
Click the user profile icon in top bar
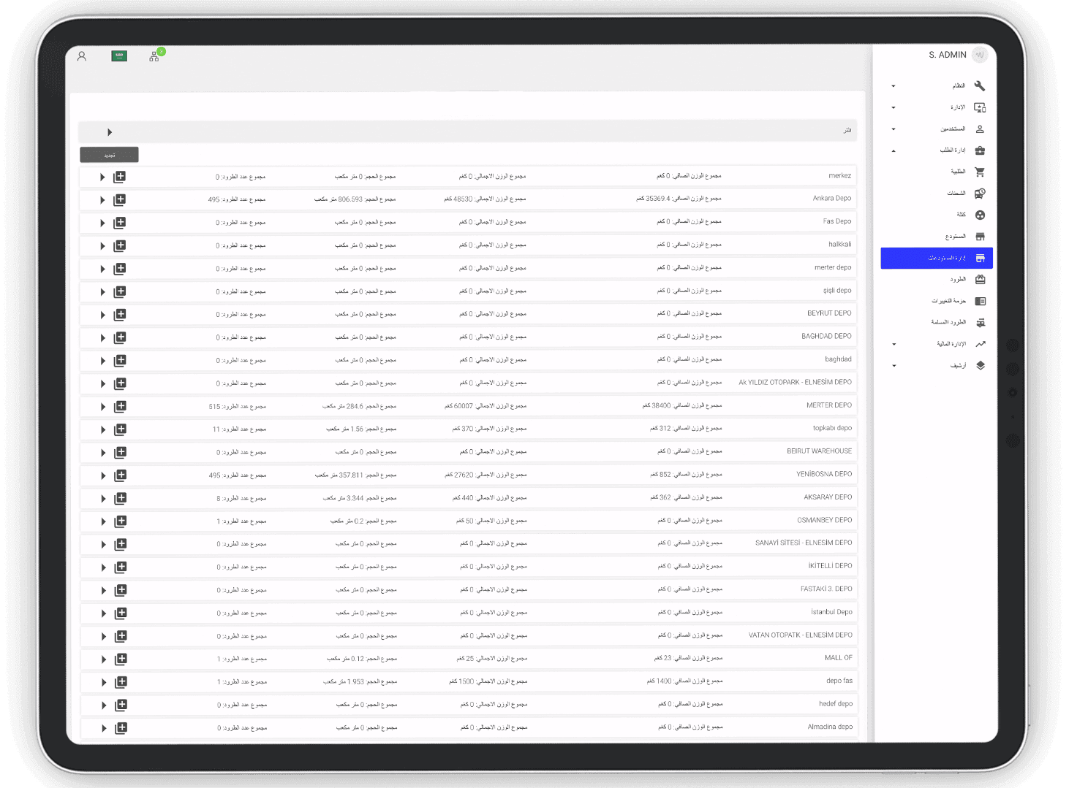pos(82,56)
